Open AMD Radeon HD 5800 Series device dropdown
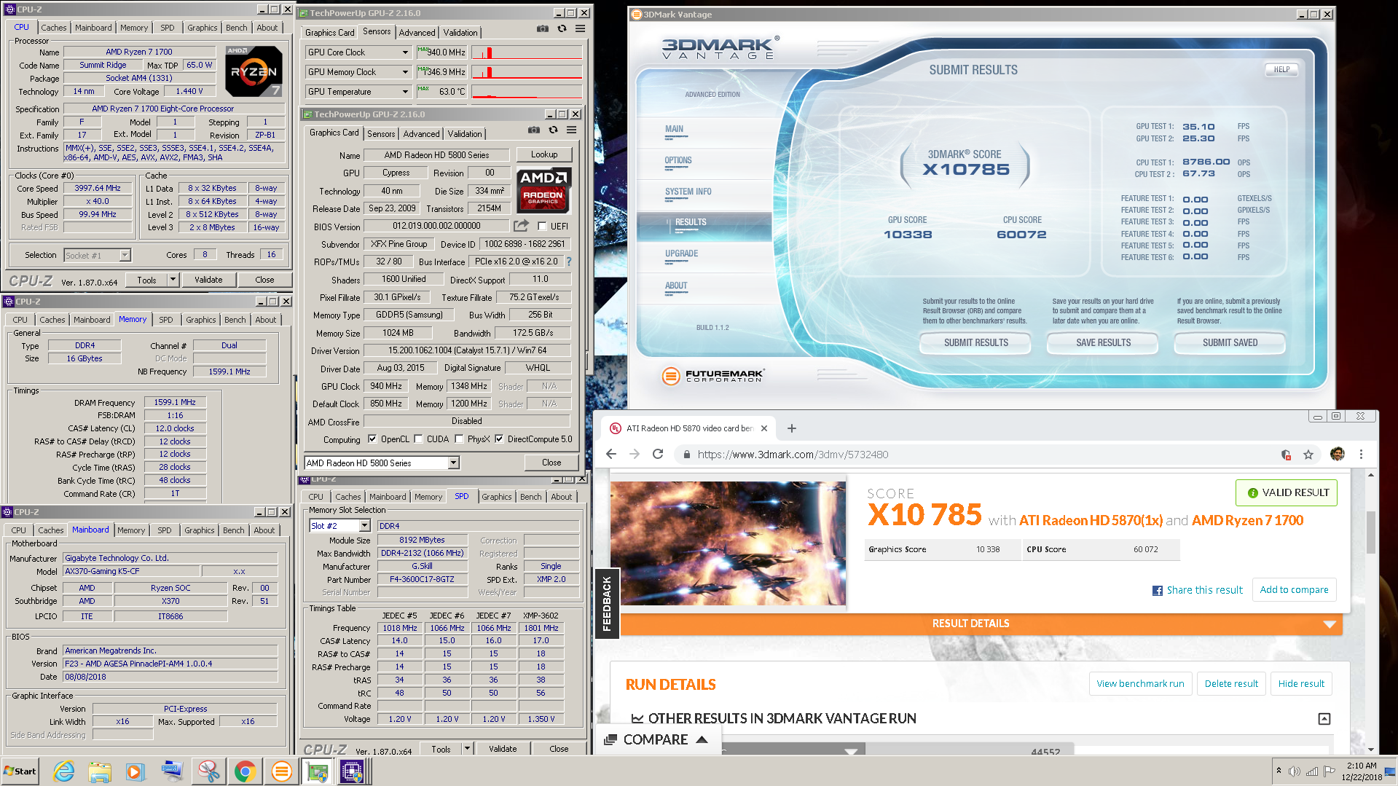Viewport: 1398px width, 786px height. coord(453,463)
